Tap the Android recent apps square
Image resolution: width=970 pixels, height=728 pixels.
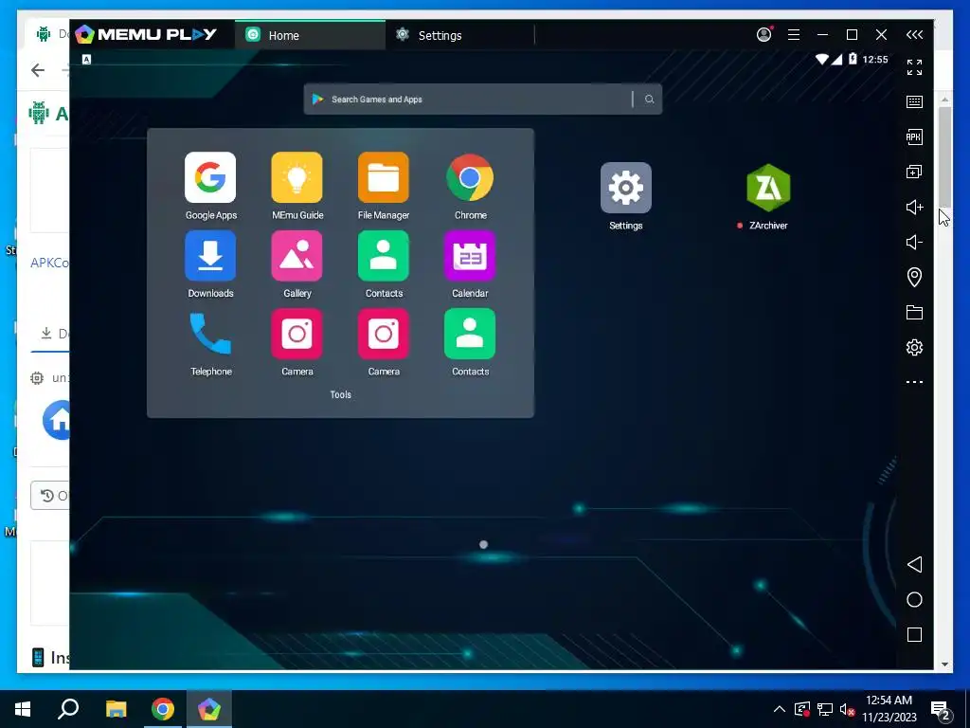[914, 634]
